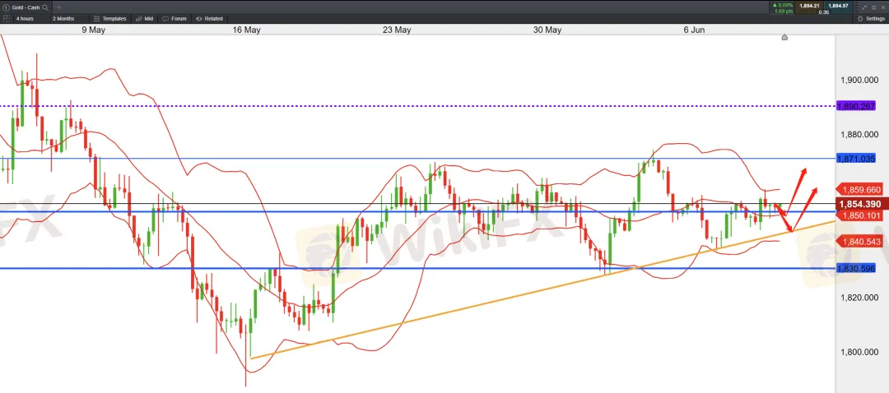Toggle the Mid price type
This screenshot has height=393, width=889.
click(x=144, y=18)
